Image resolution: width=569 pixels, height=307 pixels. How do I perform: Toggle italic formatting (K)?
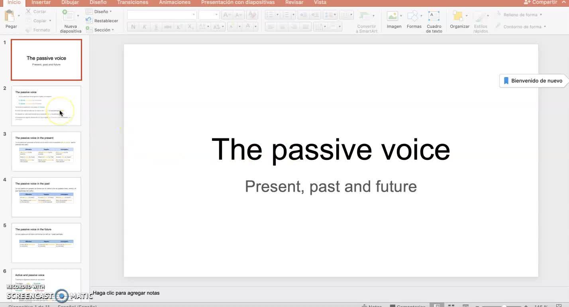tap(144, 27)
